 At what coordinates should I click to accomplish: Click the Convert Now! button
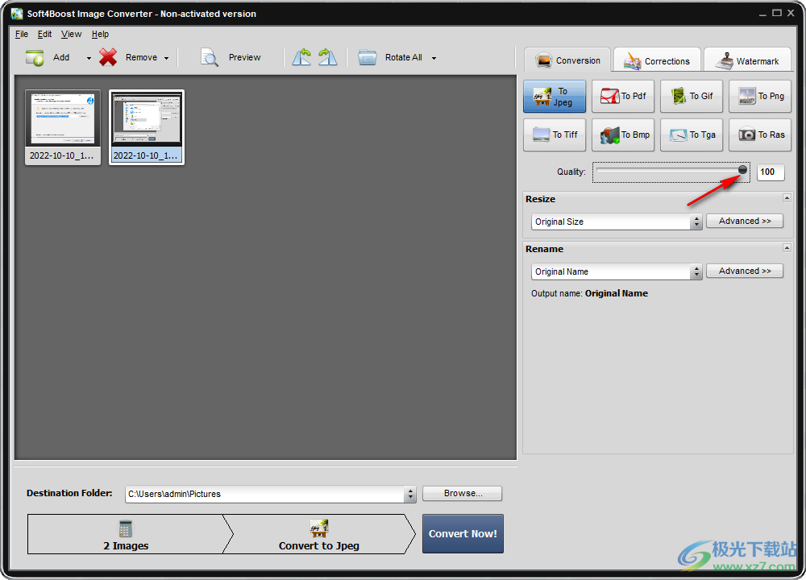point(463,534)
